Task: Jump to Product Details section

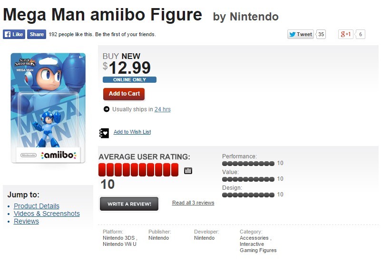Action: [x=37, y=206]
